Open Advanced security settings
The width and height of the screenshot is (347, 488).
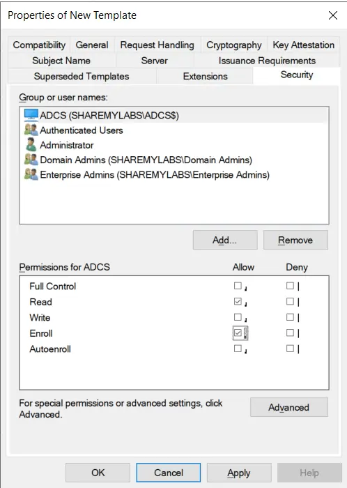coord(289,407)
